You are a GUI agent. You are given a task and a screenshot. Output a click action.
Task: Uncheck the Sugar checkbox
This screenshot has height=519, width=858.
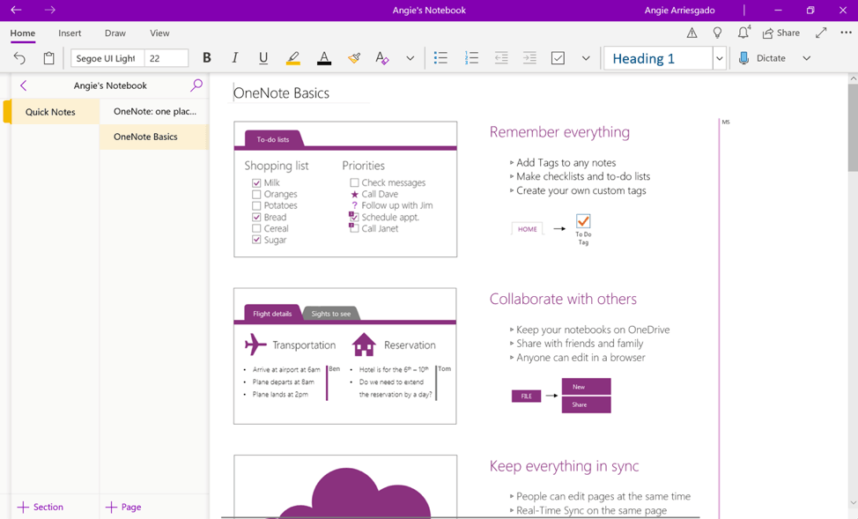point(256,240)
